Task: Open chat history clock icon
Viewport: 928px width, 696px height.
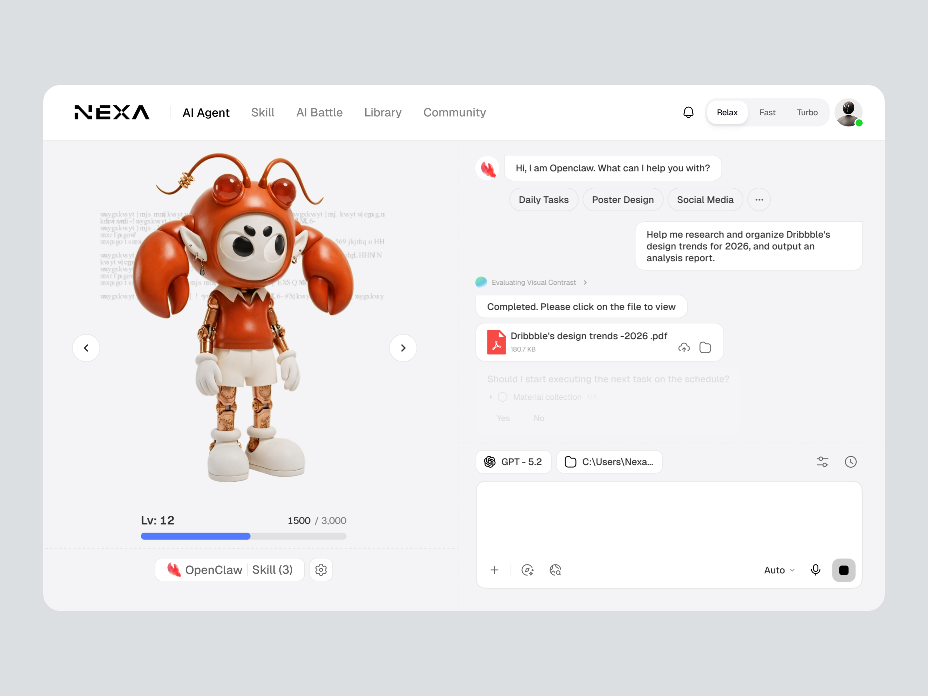Action: 851,461
